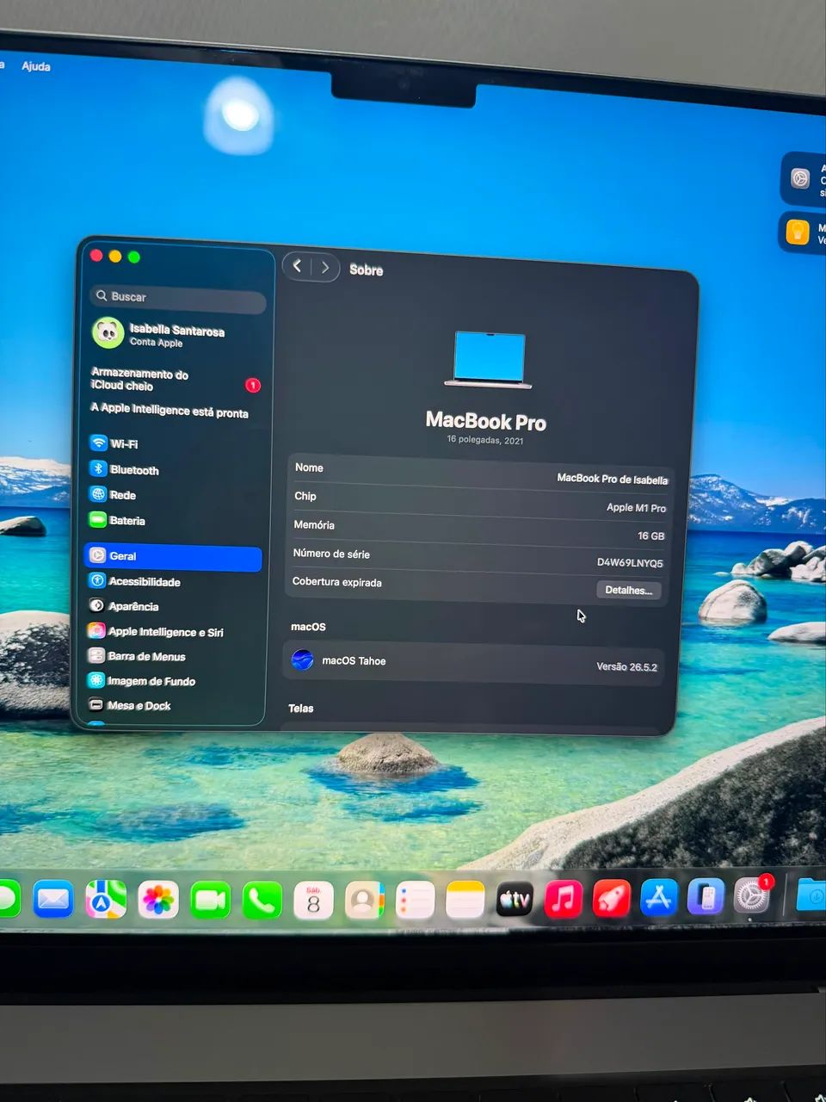
Task: Open the blue Downloads folder in the Dock
Action: coord(811,895)
